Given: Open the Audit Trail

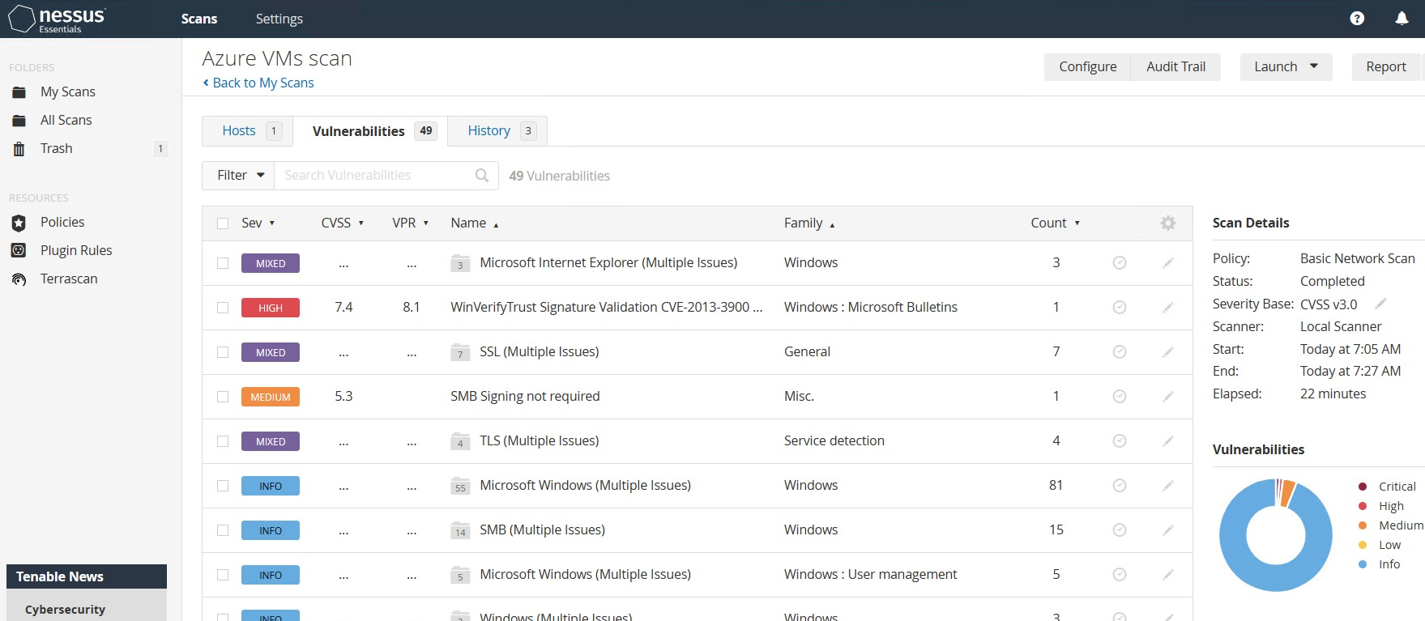Looking at the screenshot, I should (1175, 66).
